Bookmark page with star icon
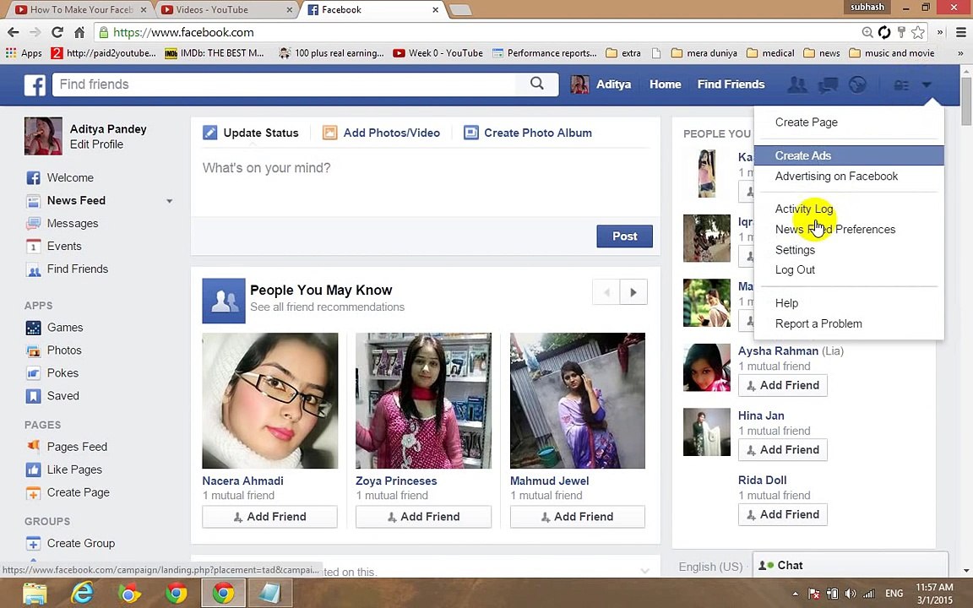The width and height of the screenshot is (973, 608). tap(918, 32)
